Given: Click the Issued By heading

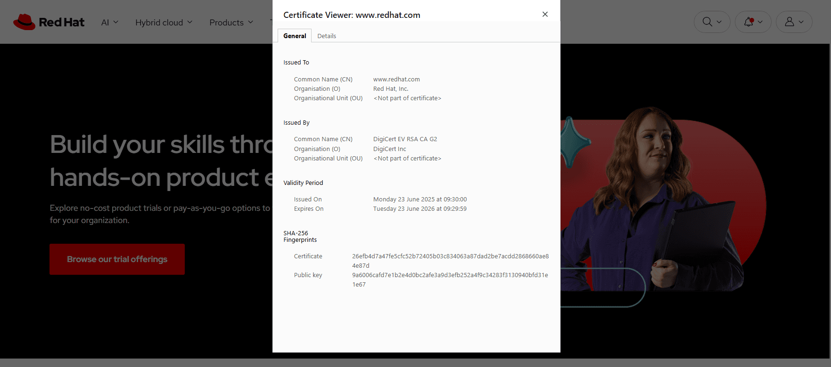Looking at the screenshot, I should pyautogui.click(x=296, y=122).
